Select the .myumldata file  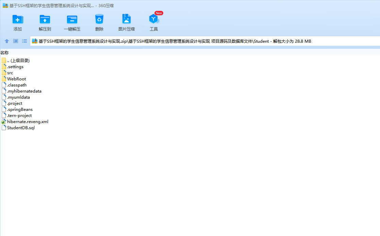[x=16, y=97]
